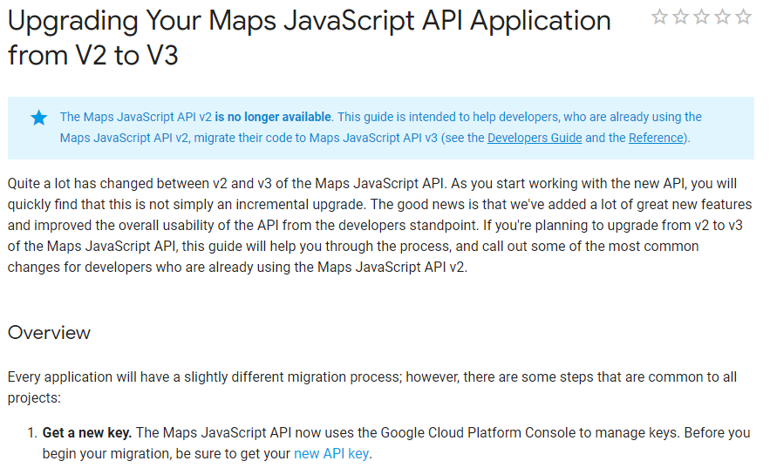This screenshot has width=770, height=468.
Task: Click the page title heading
Action: coord(310,37)
